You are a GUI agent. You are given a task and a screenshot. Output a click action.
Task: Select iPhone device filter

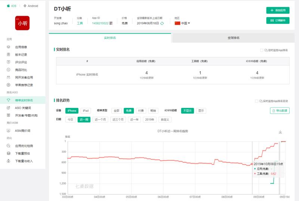coord(72,111)
